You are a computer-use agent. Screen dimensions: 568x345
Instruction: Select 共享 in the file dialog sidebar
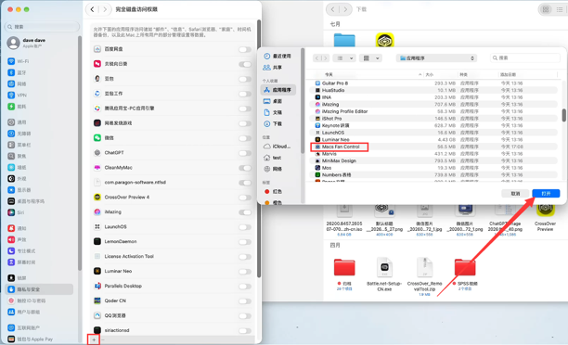273,68
